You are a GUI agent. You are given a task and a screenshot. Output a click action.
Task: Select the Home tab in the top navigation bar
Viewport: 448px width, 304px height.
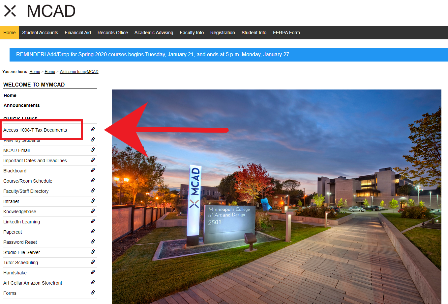[9, 33]
